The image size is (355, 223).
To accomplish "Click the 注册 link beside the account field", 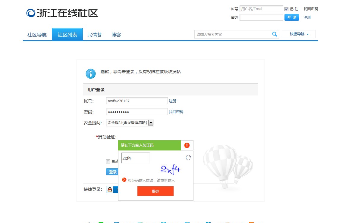I will [172, 101].
